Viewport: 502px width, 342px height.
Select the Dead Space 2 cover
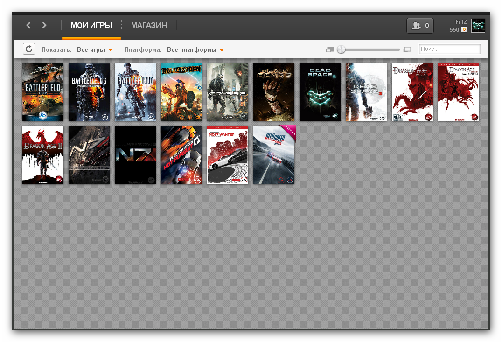click(320, 92)
